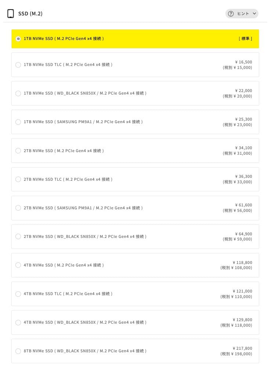Select 4TB NVMe SSD TLC radio button
This screenshot has height=371, width=268.
(18, 294)
